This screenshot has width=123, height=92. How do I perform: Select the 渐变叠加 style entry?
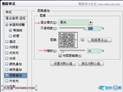pyautogui.click(x=16, y=70)
